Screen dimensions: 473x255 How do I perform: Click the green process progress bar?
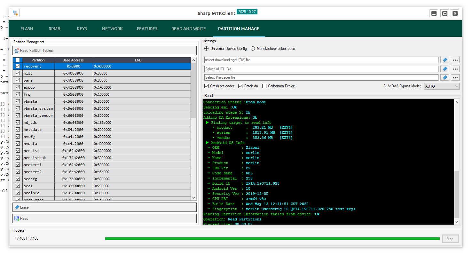click(x=272, y=239)
